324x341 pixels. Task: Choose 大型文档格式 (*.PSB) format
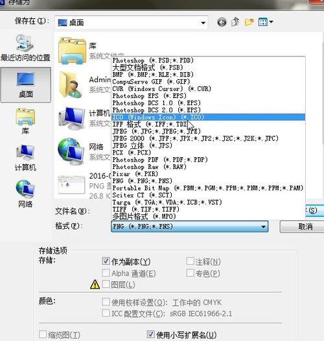209,68
